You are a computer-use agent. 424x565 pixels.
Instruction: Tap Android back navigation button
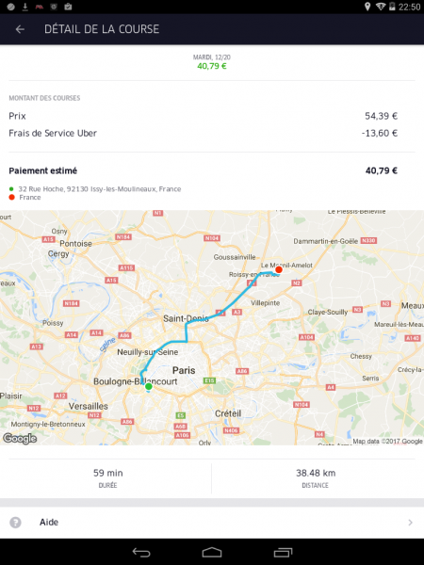coord(141,552)
